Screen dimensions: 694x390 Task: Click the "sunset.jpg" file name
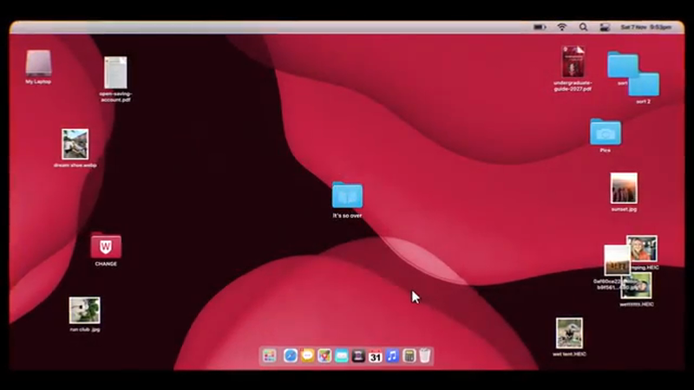click(624, 209)
